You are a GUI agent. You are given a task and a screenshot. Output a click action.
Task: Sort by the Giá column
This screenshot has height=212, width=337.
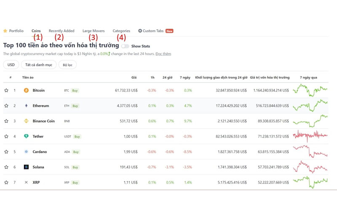point(134,77)
